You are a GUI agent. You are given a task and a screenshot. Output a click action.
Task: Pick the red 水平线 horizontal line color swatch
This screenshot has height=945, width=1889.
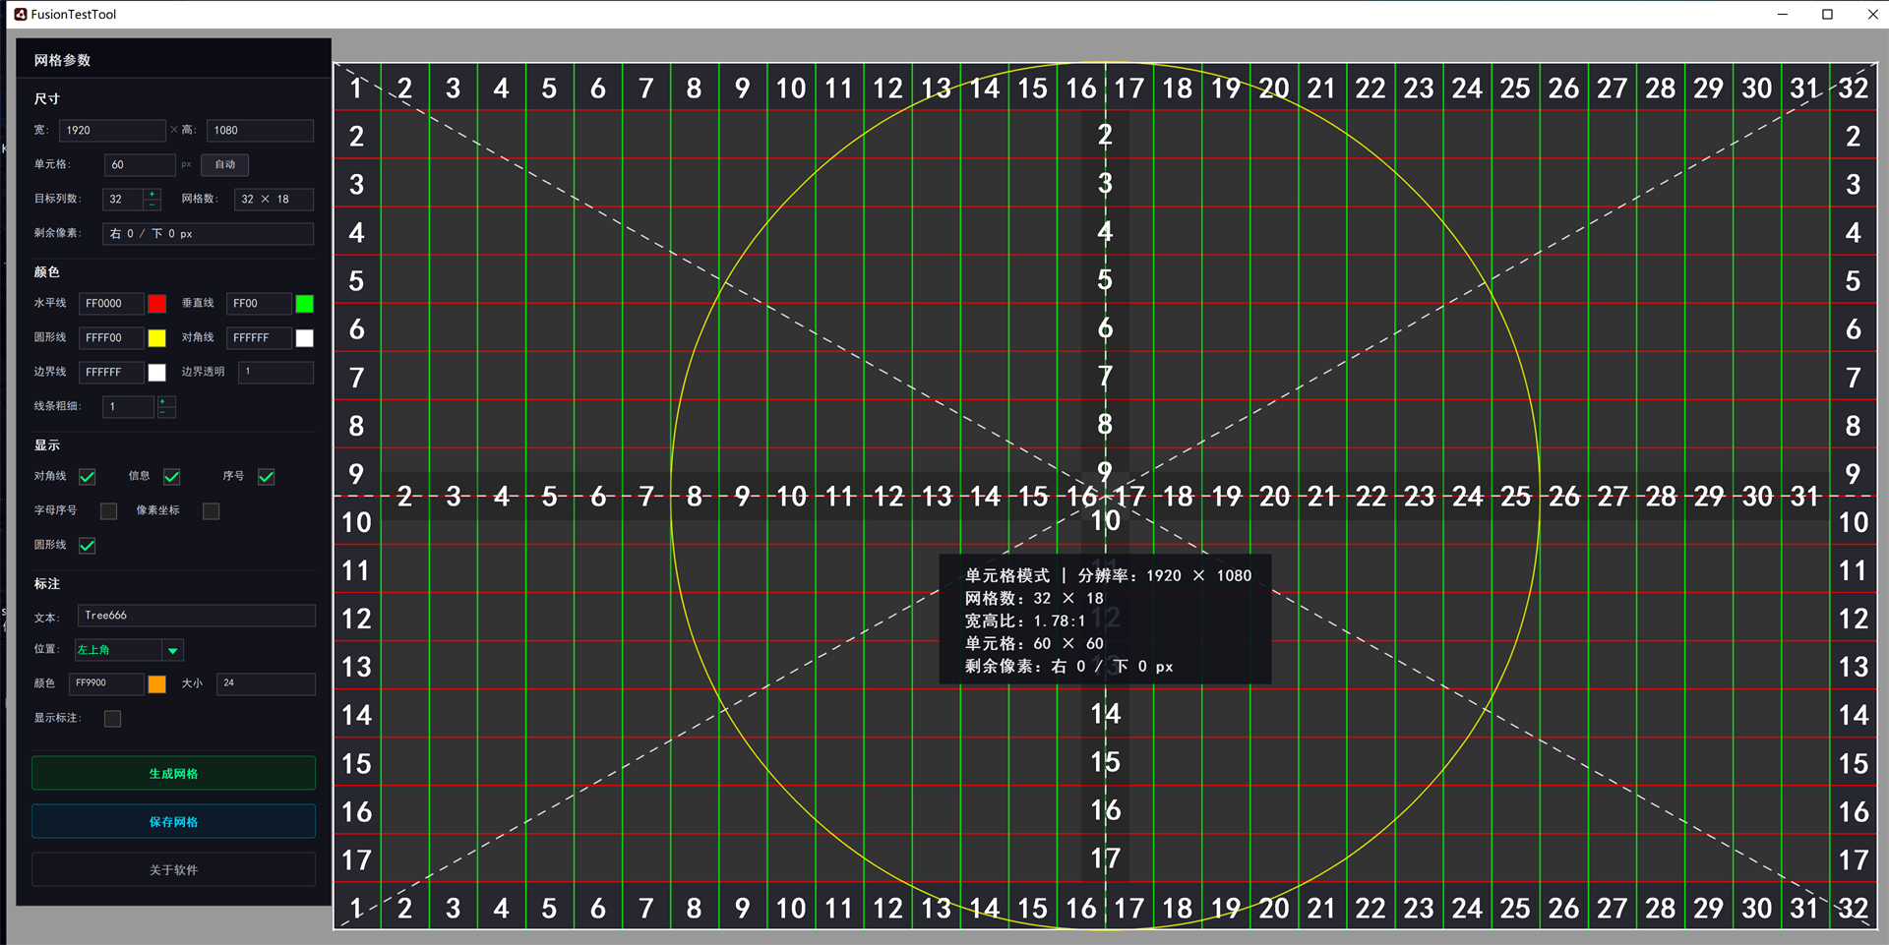pos(157,304)
